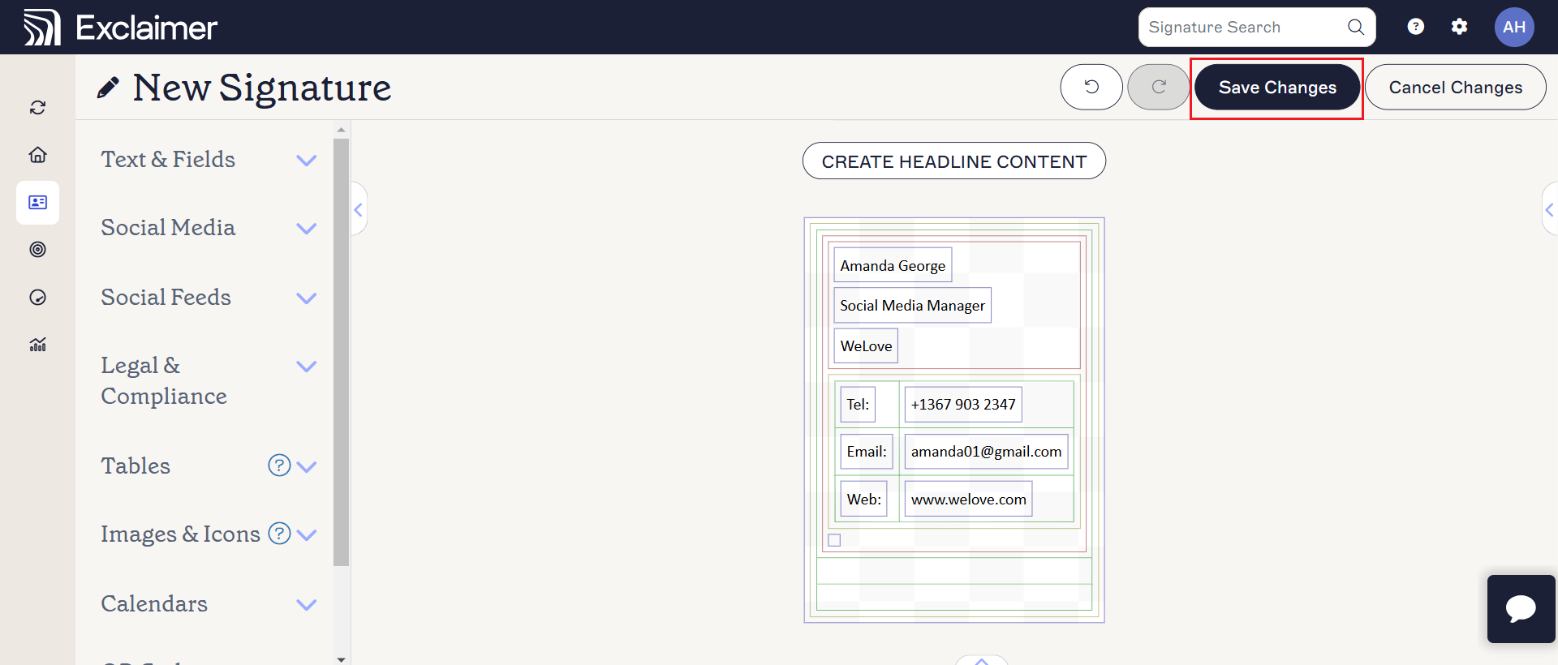Click the New Signature title
Image resolution: width=1558 pixels, height=665 pixels.
pyautogui.click(x=262, y=88)
